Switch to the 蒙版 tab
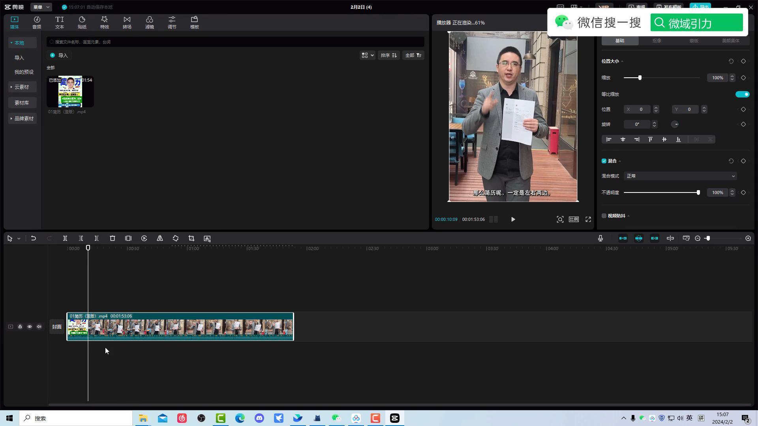Viewport: 758px width, 426px height. (x=694, y=41)
